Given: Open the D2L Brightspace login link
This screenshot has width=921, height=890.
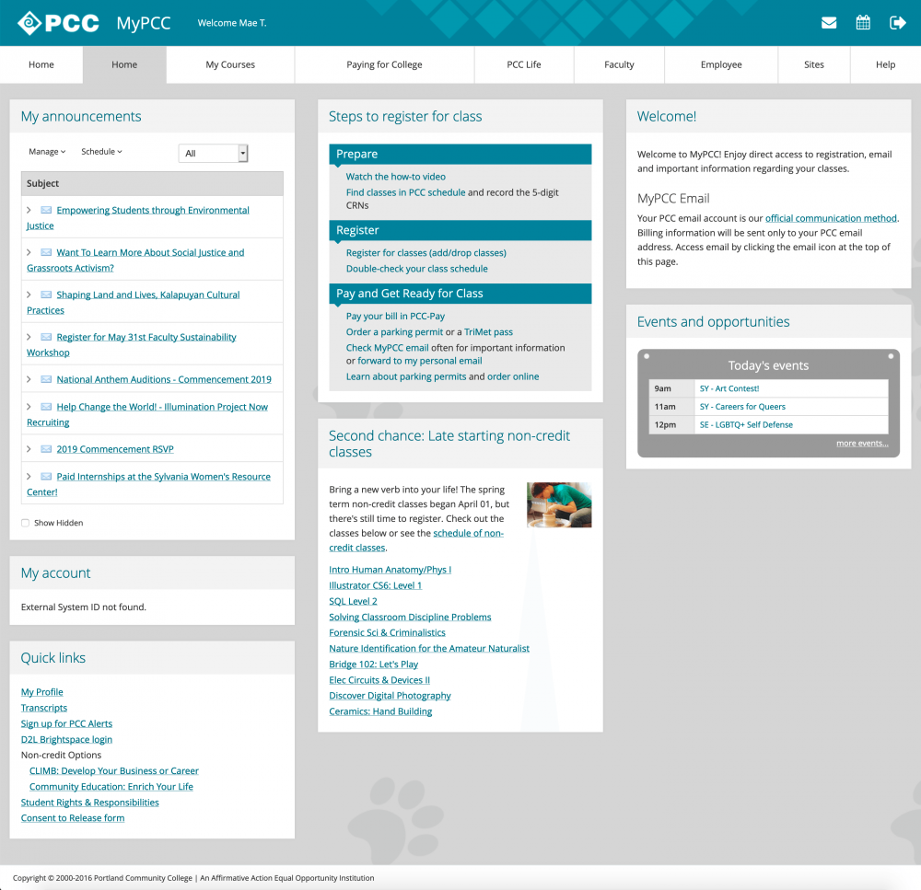Looking at the screenshot, I should (66, 739).
